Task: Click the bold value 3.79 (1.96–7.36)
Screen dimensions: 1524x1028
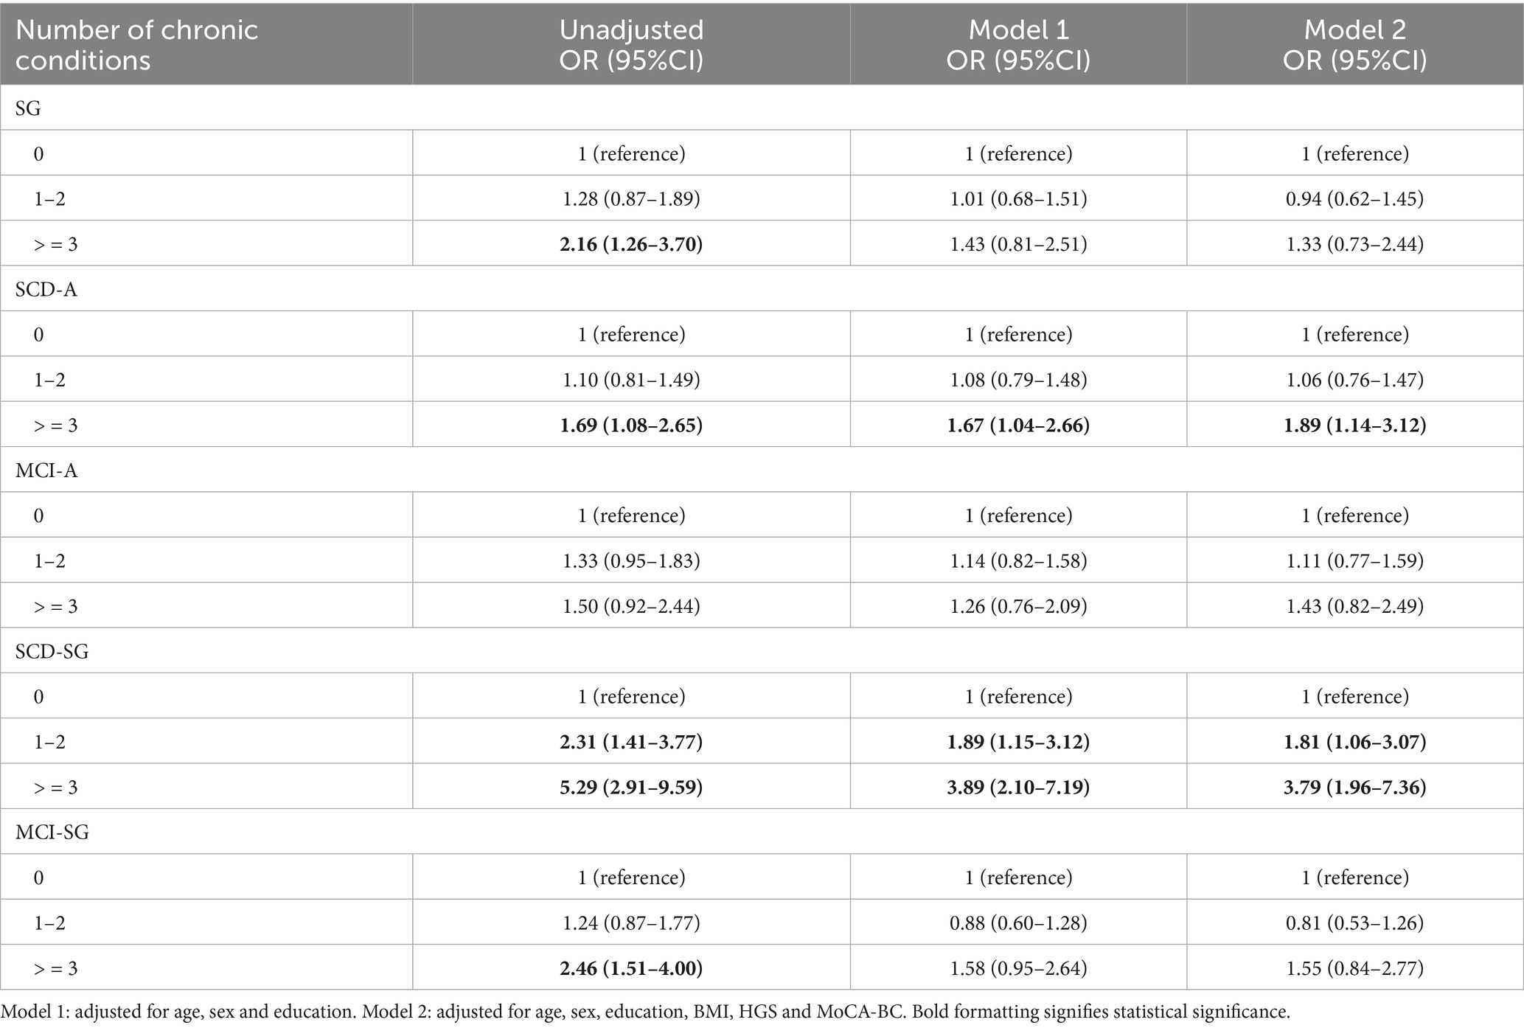Action: pos(1354,787)
